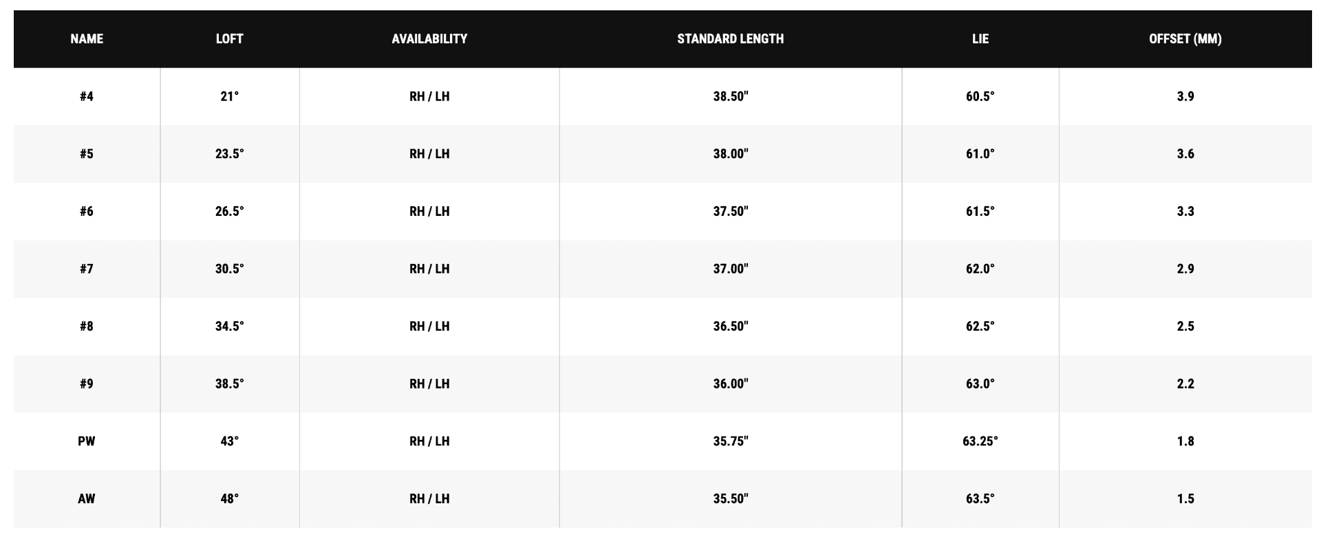Image resolution: width=1321 pixels, height=539 pixels.
Task: Select the #4 iron name cell
Action: click(x=87, y=96)
